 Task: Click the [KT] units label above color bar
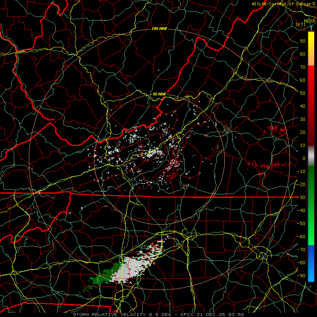tap(301, 24)
